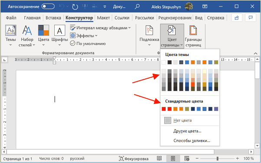
Task: Click the Undo arrow in title bar
Action: (62, 7)
